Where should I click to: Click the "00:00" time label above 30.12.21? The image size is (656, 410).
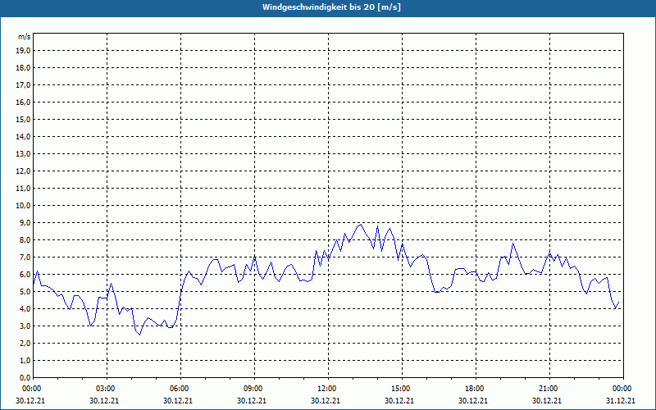pos(31,389)
